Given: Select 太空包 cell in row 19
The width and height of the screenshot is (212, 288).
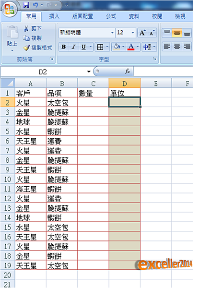Looking at the screenshot, I should [62, 265].
